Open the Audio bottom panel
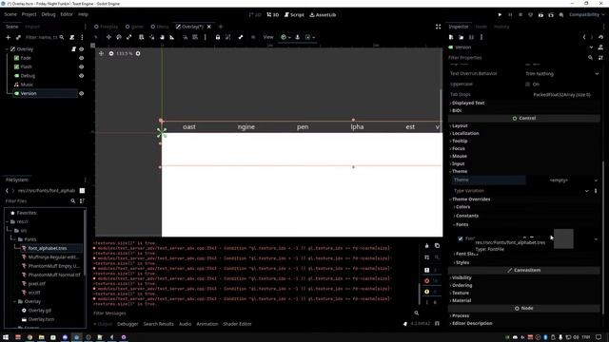609x342 pixels. click(x=185, y=324)
